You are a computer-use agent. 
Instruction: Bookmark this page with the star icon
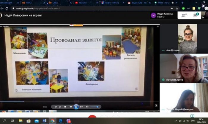[x=177, y=9]
